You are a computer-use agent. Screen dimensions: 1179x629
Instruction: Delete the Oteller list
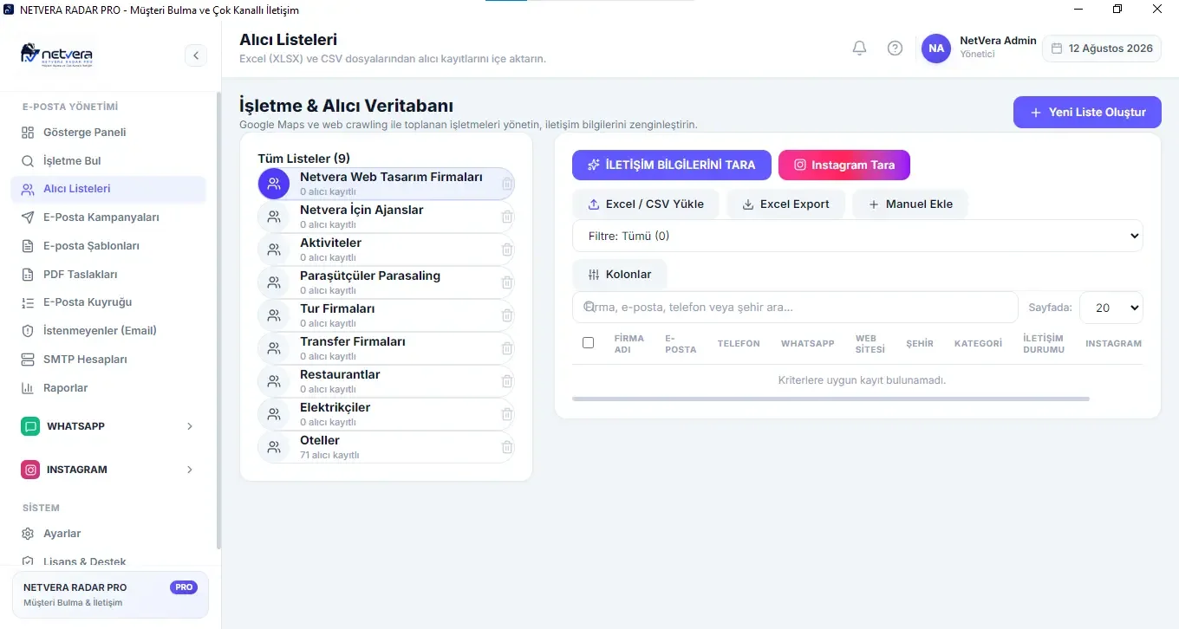coord(507,447)
